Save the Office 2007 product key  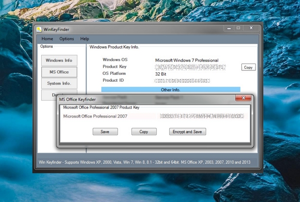click(105, 132)
